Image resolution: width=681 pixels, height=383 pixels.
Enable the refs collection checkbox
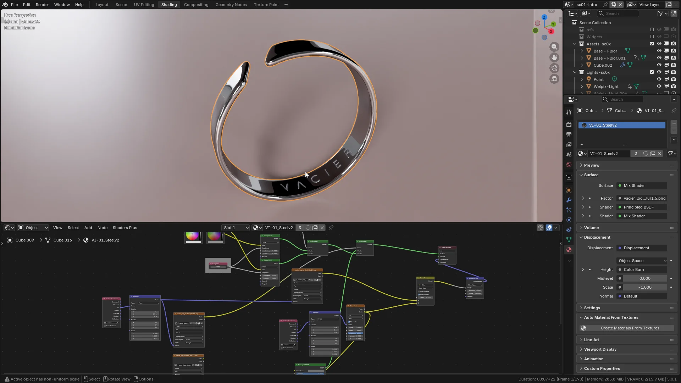(x=652, y=30)
